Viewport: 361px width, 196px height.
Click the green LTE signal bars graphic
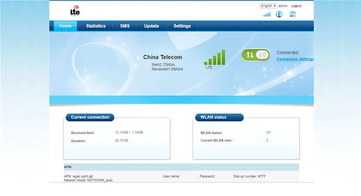(x=215, y=58)
